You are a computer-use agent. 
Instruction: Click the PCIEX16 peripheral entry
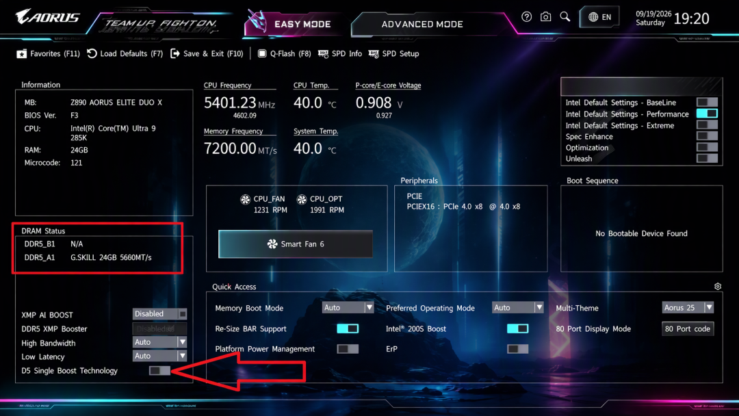(x=463, y=207)
